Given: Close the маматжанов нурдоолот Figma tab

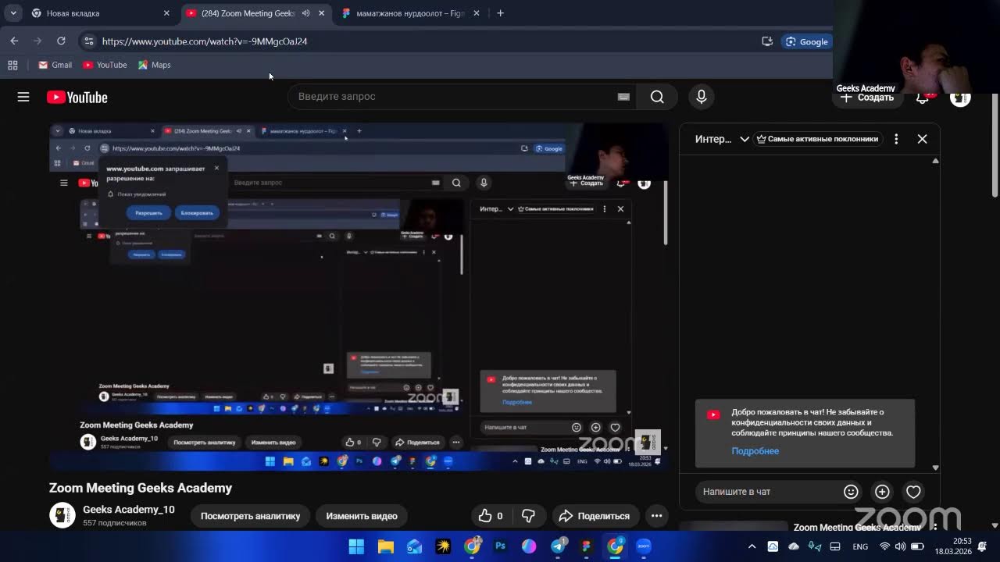Looking at the screenshot, I should pos(476,13).
